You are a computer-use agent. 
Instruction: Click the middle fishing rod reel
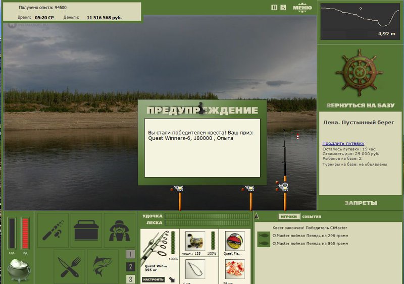(x=249, y=189)
